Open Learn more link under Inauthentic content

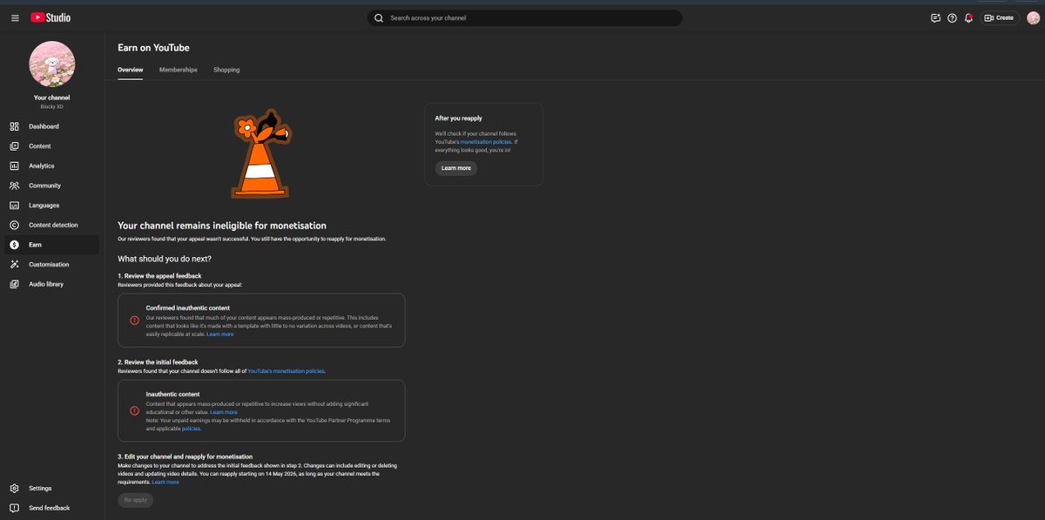[x=224, y=412]
